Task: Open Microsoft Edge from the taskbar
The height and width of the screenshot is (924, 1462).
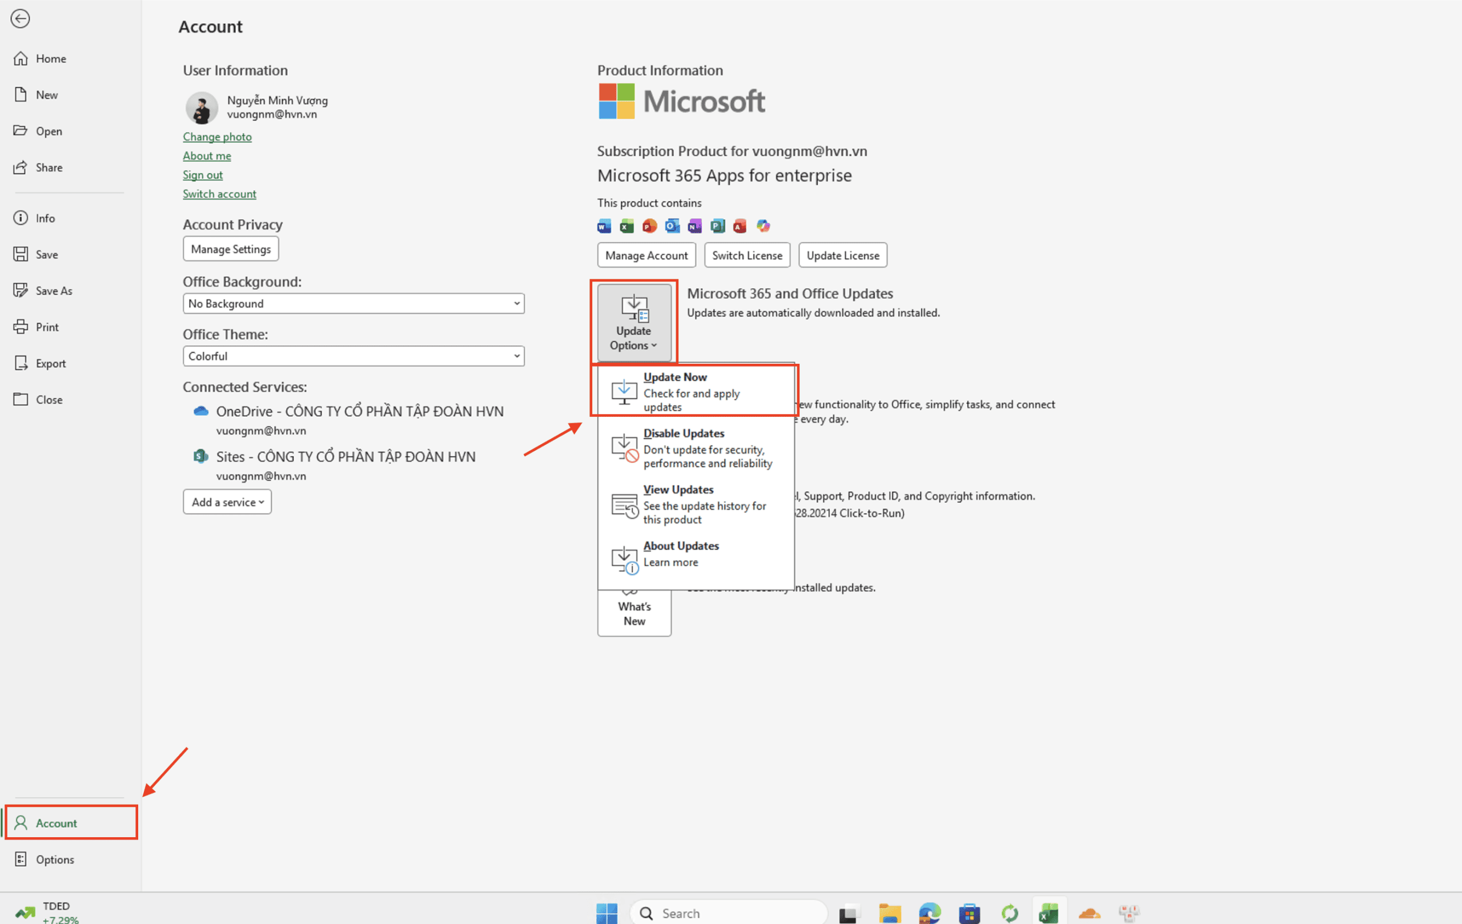Action: click(x=930, y=913)
